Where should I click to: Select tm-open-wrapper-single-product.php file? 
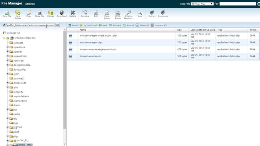98,49
